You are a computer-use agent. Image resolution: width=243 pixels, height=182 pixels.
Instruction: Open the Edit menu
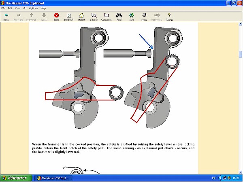tap(10, 8)
